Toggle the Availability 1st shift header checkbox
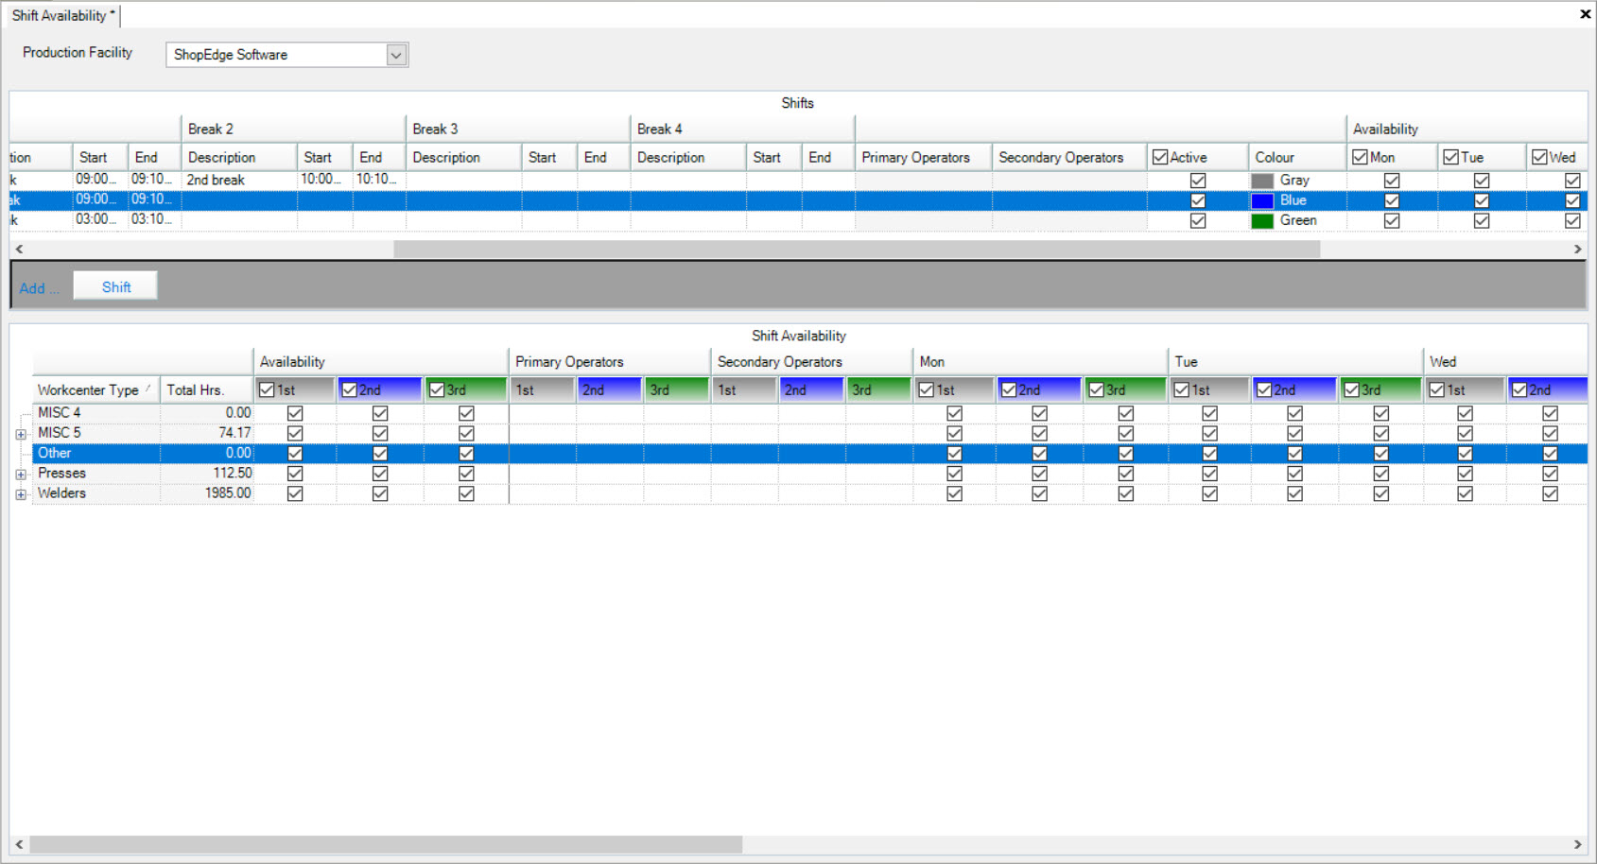1597x864 pixels. (x=267, y=389)
